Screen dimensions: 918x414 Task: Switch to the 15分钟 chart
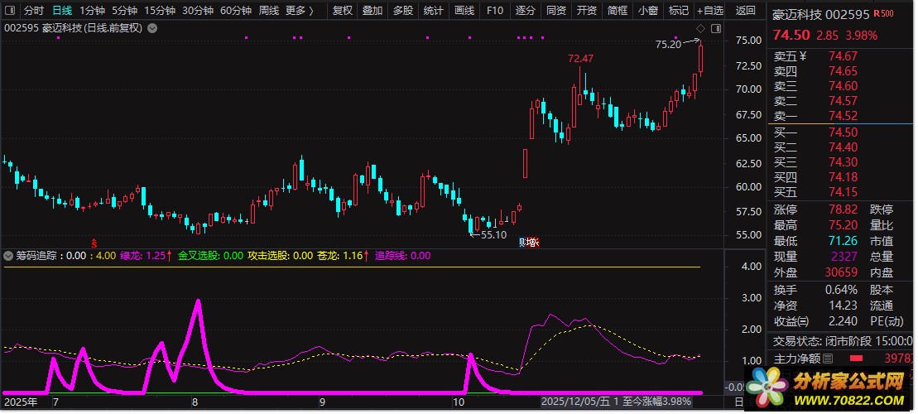tap(160, 11)
